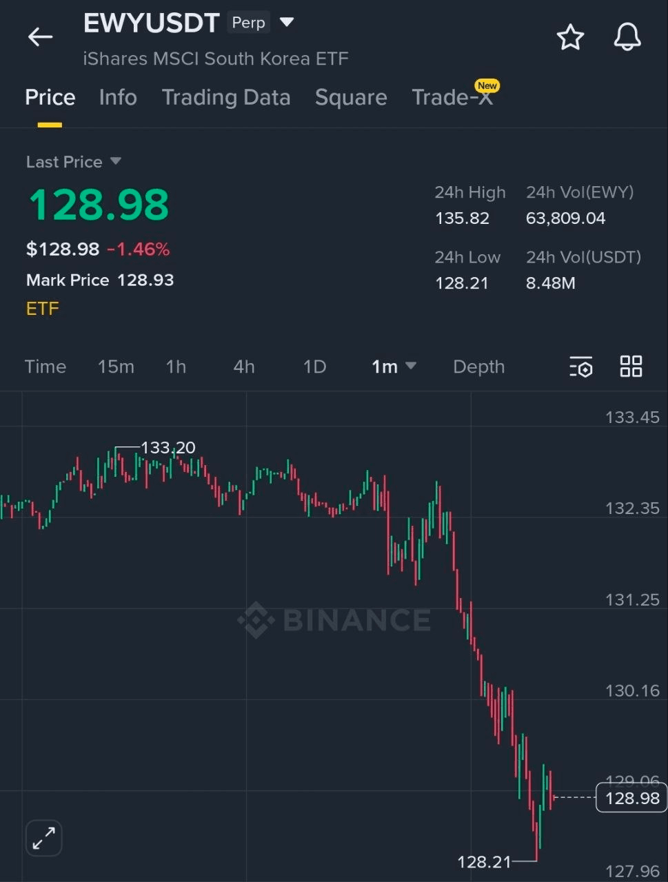Image resolution: width=668 pixels, height=882 pixels.
Task: Choose the 1D chart interval
Action: click(314, 367)
